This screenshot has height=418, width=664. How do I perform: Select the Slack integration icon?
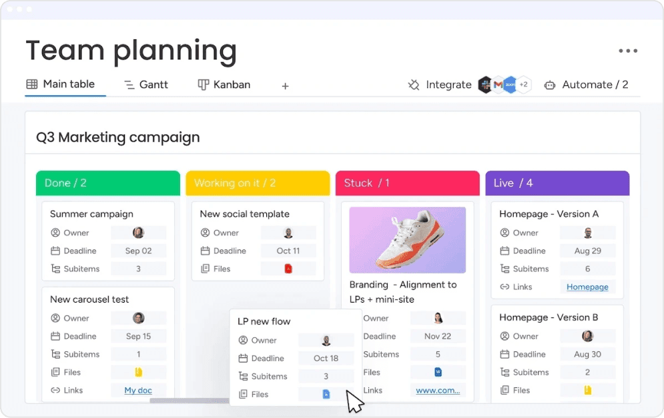tap(485, 84)
